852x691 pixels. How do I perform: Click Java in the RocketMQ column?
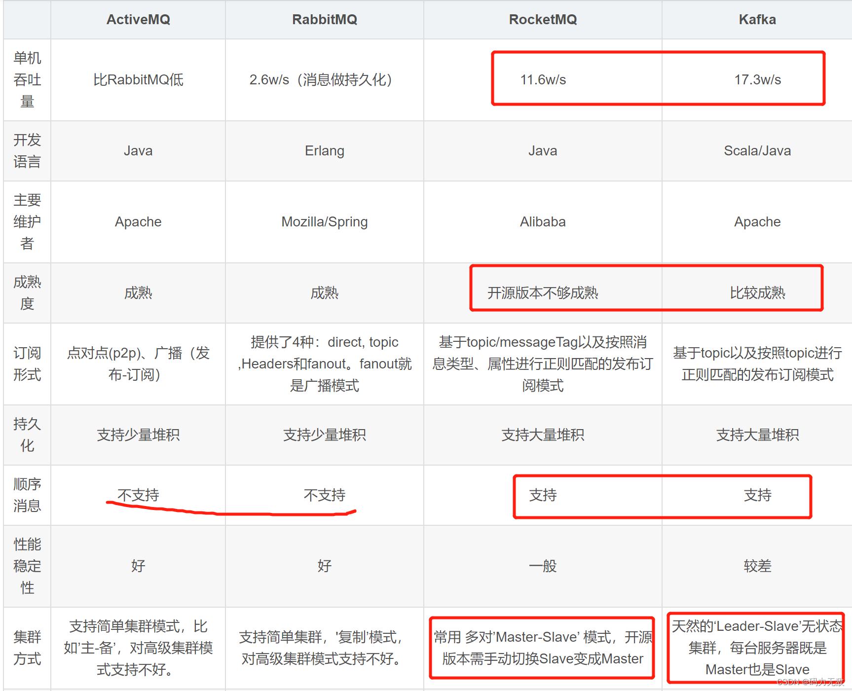(543, 151)
